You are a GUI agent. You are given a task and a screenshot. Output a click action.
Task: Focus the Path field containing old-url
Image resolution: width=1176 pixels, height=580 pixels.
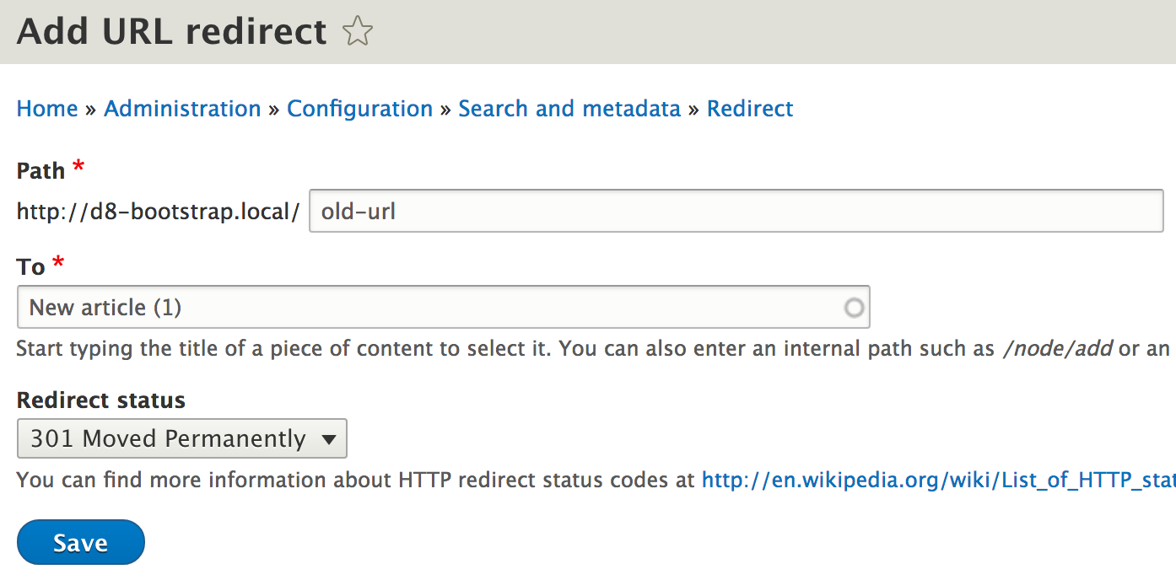click(x=736, y=211)
